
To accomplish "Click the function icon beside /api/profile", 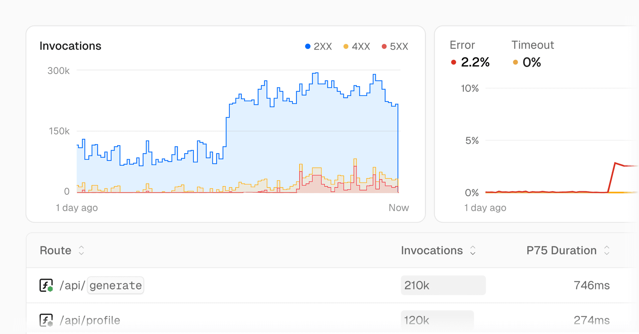I will point(46,320).
